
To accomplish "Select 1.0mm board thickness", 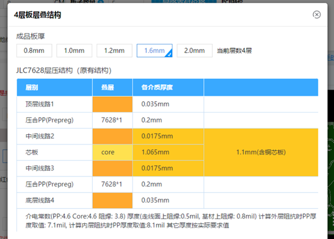I will 74,51.
